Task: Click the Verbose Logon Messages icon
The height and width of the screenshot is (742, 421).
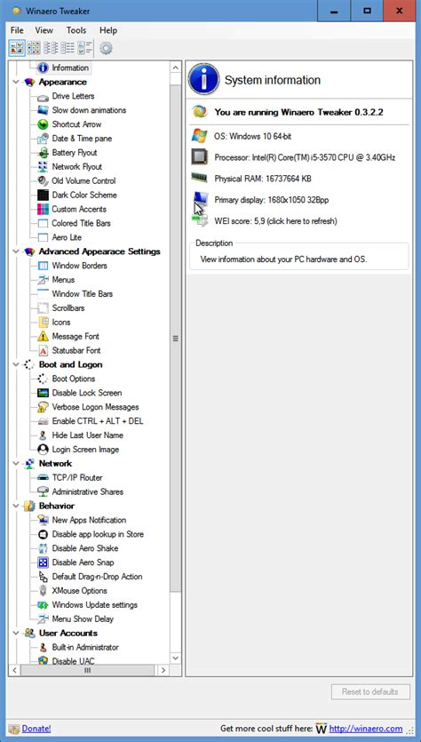Action: (43, 407)
